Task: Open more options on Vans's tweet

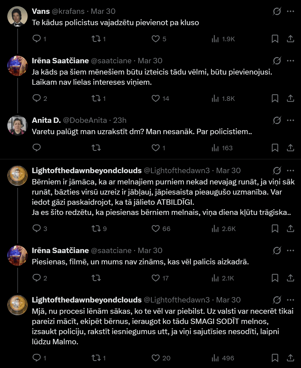Action: pyautogui.click(x=290, y=11)
